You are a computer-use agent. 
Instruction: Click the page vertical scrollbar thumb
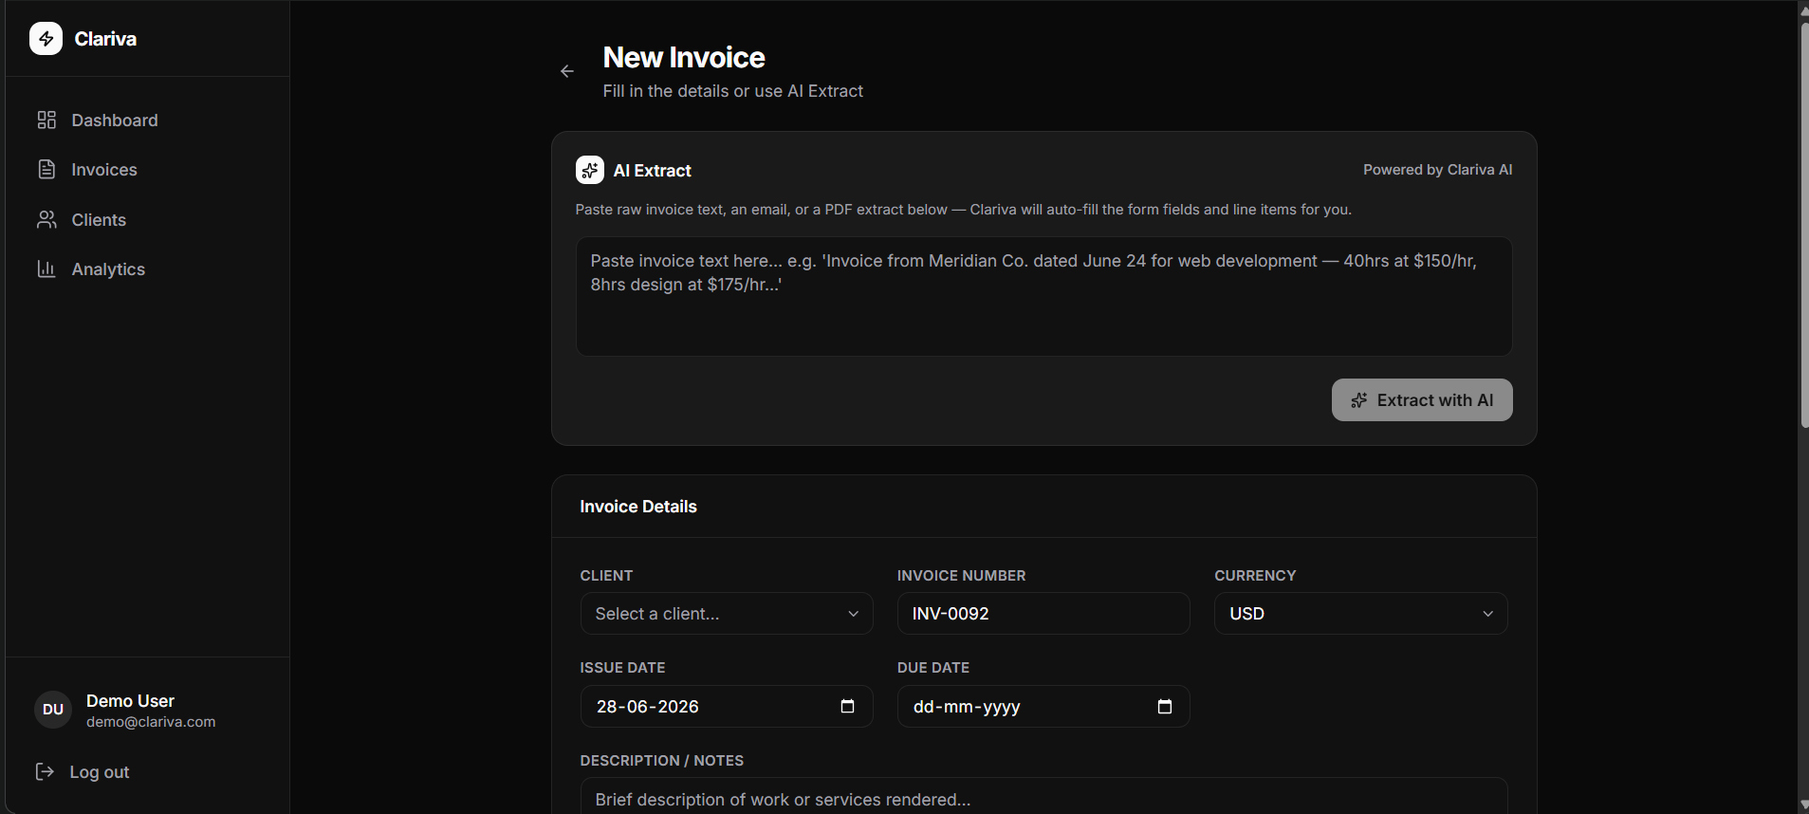tap(1803, 225)
